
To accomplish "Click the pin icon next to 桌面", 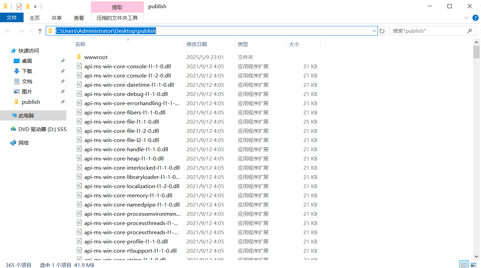I will pyautogui.click(x=63, y=61).
